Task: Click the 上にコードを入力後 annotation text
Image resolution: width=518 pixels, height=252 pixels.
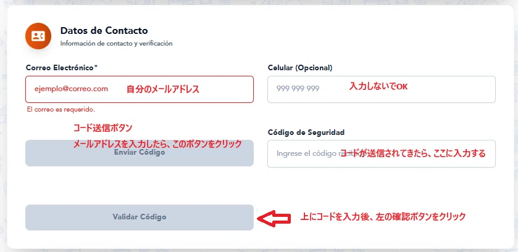Action: 383,217
